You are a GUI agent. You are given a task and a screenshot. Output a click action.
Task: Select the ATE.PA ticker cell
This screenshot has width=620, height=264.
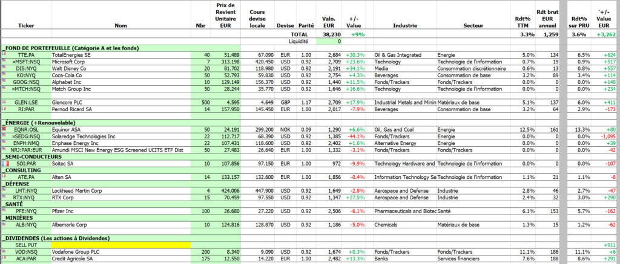[26, 177]
